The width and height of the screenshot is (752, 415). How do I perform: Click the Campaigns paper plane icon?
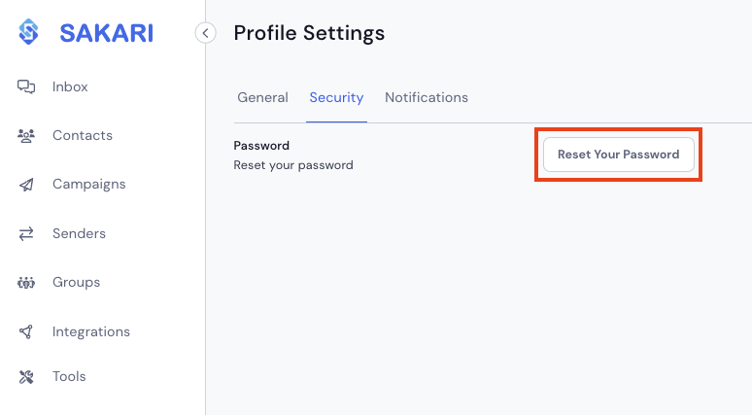point(26,185)
